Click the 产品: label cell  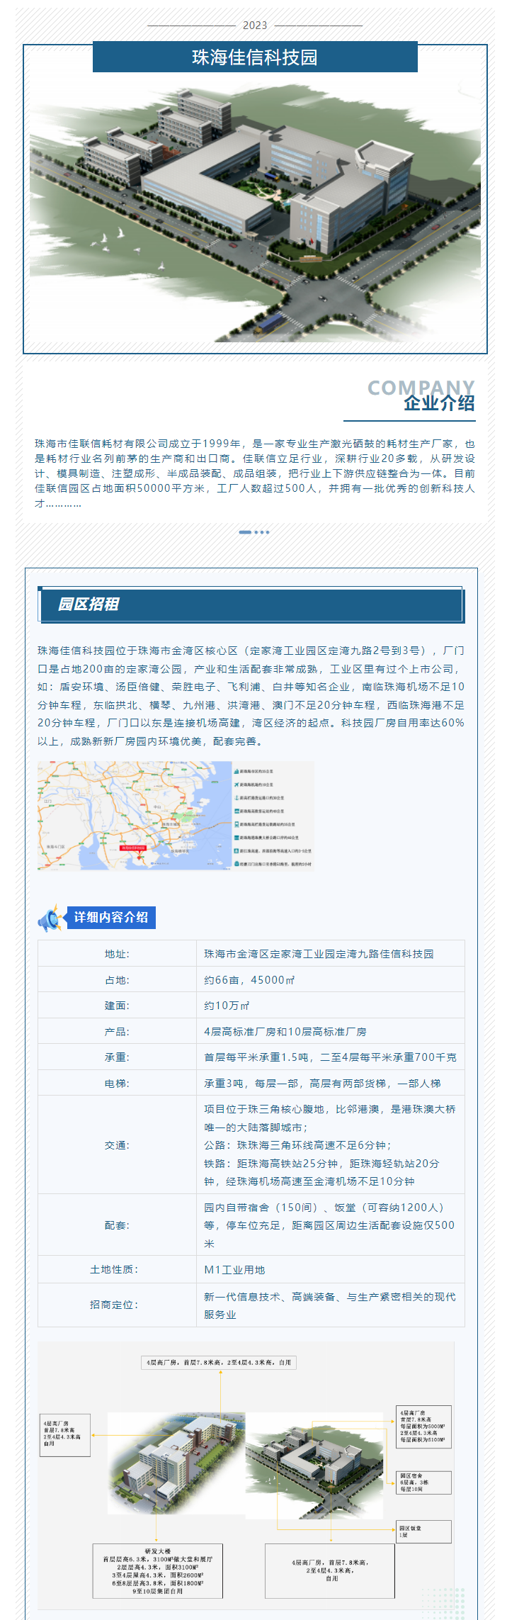117,1032
